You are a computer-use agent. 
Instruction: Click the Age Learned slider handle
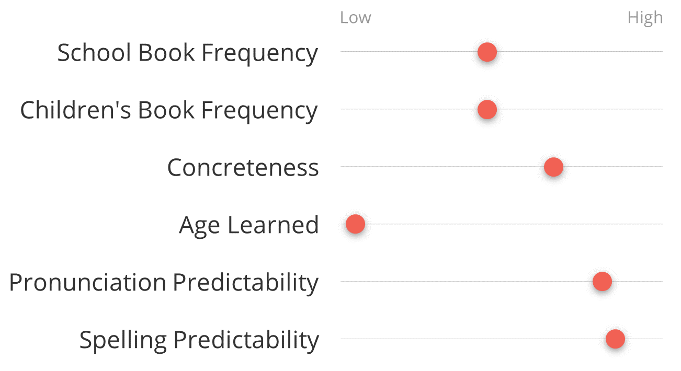[355, 224]
